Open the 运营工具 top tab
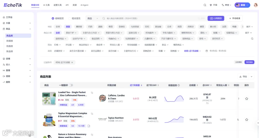This screenshot has width=259, height=138. (x=58, y=5)
